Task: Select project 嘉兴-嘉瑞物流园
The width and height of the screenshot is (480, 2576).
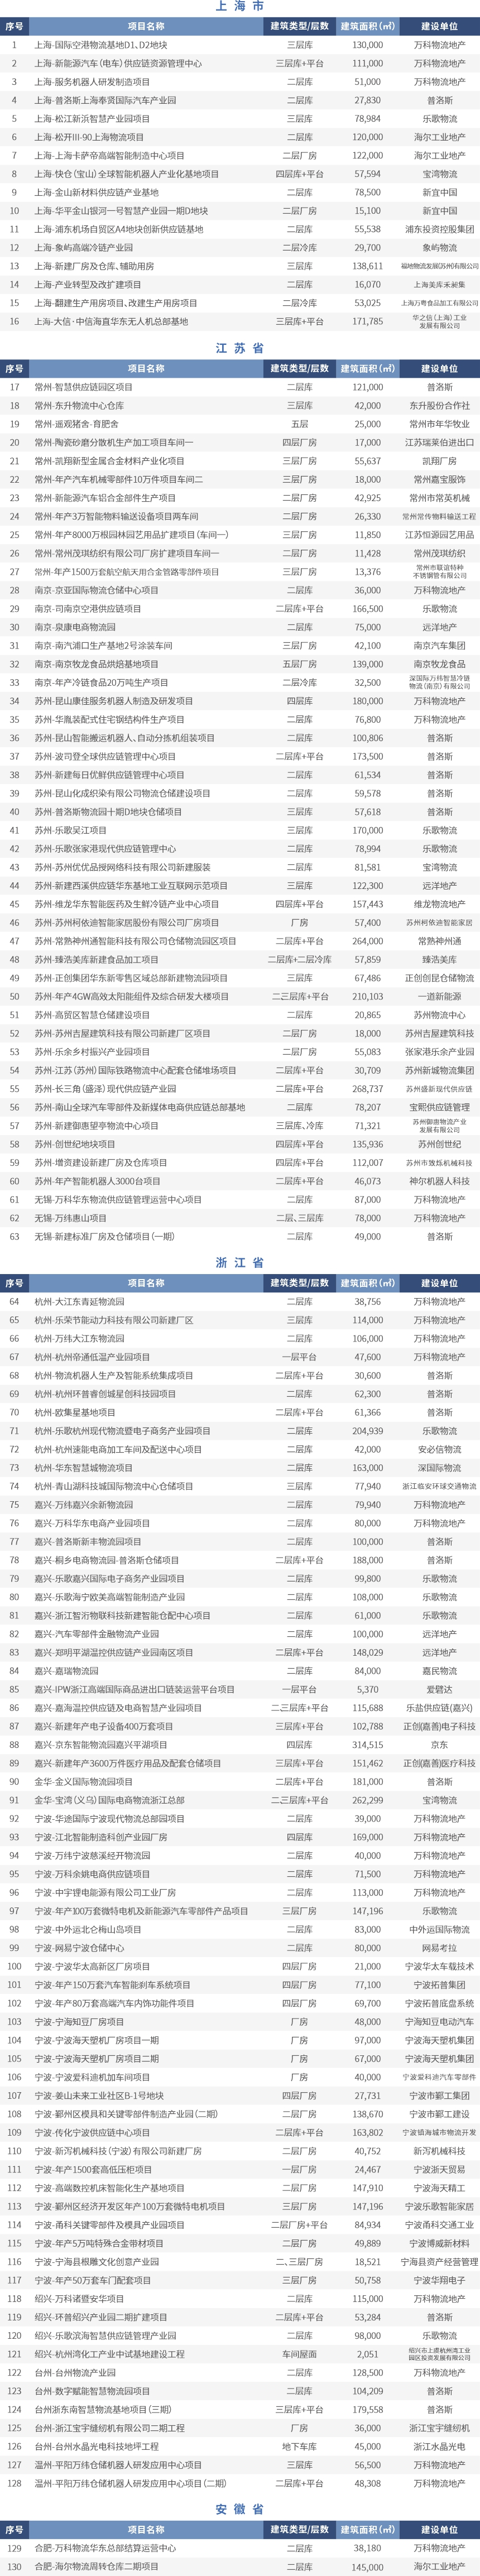Action: coord(67,1671)
